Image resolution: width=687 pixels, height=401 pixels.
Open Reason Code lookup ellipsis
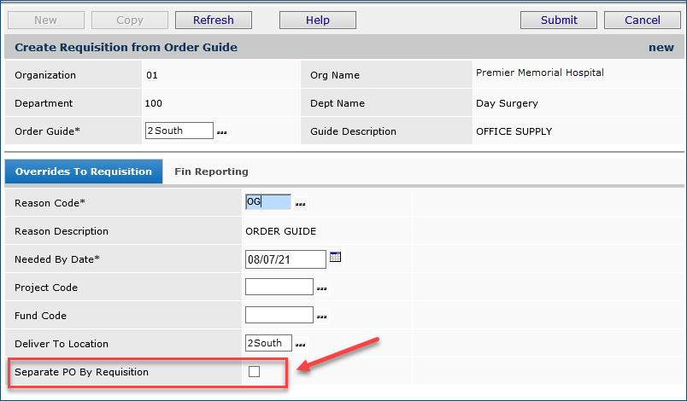[301, 204]
